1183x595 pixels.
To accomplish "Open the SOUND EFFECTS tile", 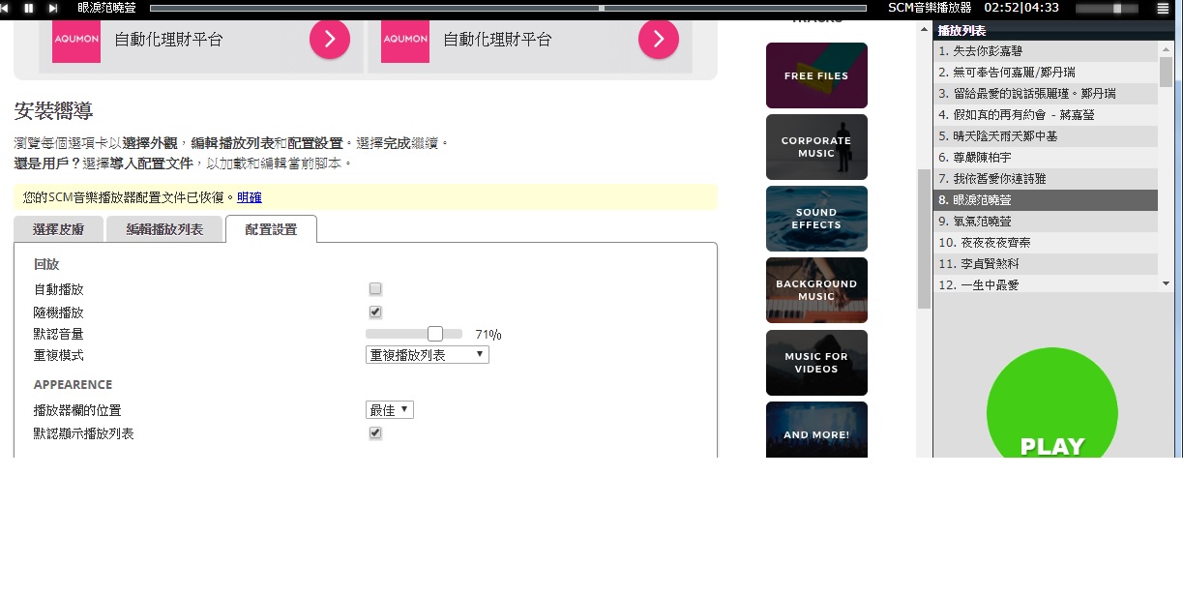I will click(816, 219).
